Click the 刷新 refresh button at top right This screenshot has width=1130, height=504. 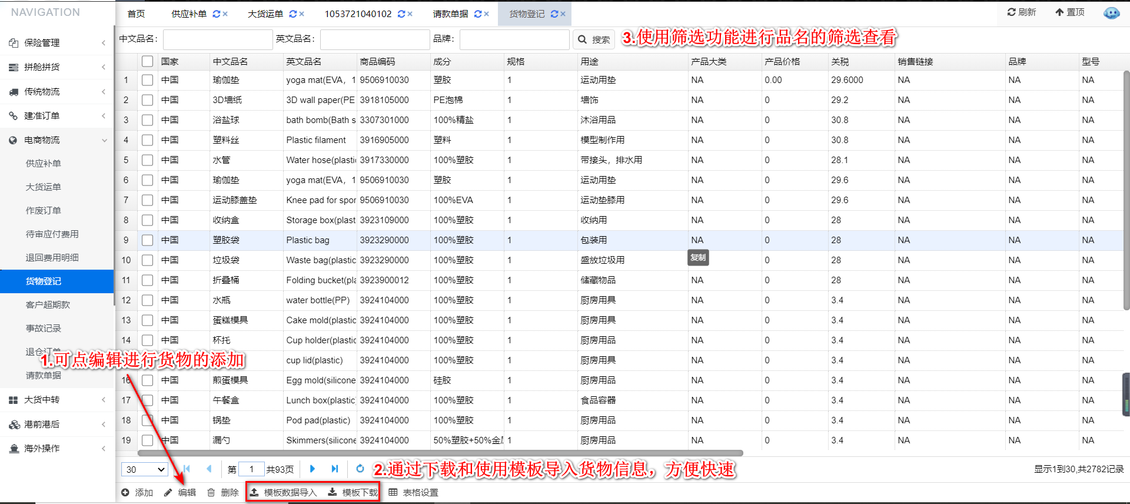1022,12
